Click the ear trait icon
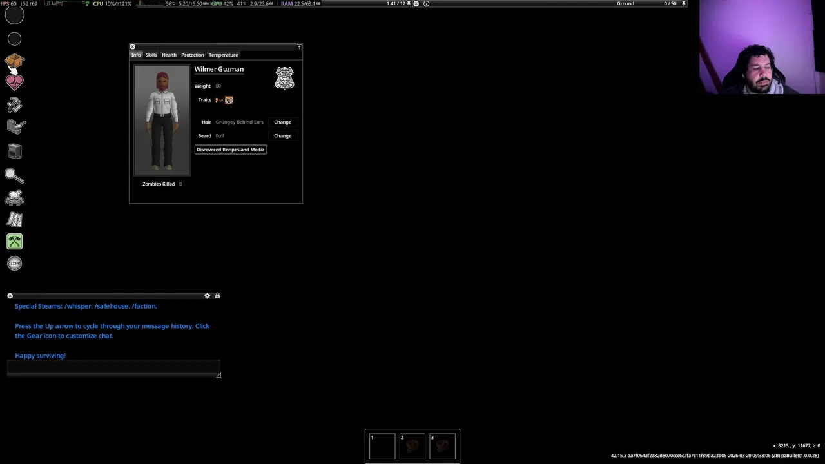The image size is (825, 464). click(218, 100)
